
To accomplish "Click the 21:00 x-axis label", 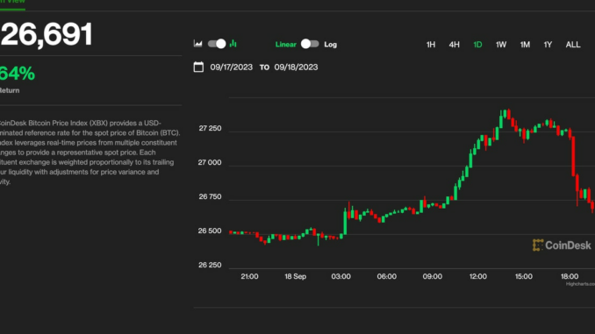I will click(249, 276).
